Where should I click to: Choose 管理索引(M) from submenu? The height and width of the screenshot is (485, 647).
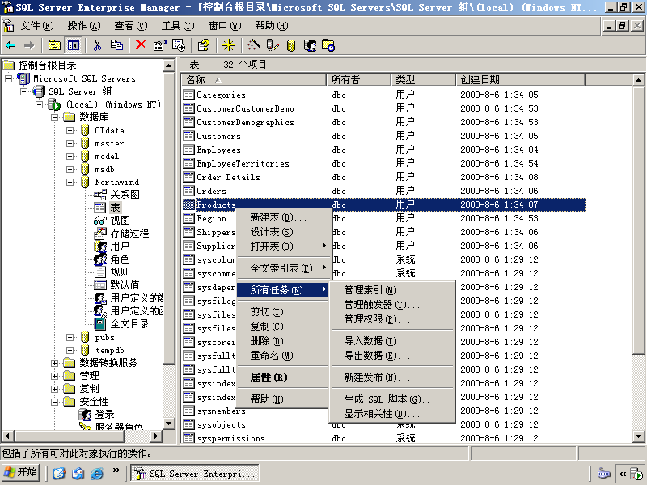coord(393,290)
